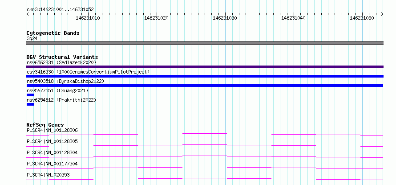Click ruler position label 146231040
This screenshot has width=396, height=185.
pos(293,18)
